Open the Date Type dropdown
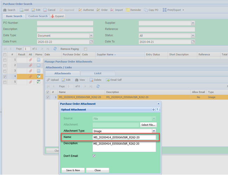 tap(91, 35)
